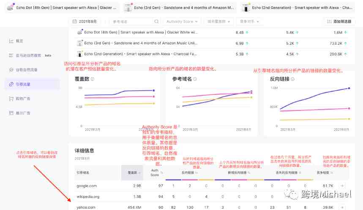Click the 谷歌自然流量 sidebar icon
Viewport: 363px width, 210px height.
coord(11,70)
